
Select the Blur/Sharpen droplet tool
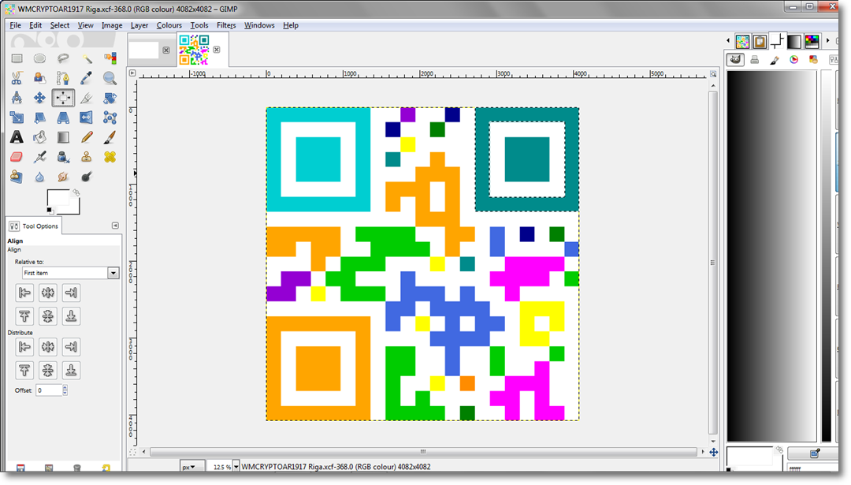pyautogui.click(x=39, y=177)
